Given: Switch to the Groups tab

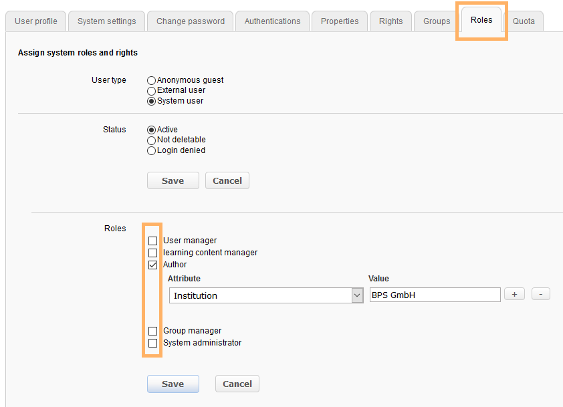Looking at the screenshot, I should (x=437, y=21).
